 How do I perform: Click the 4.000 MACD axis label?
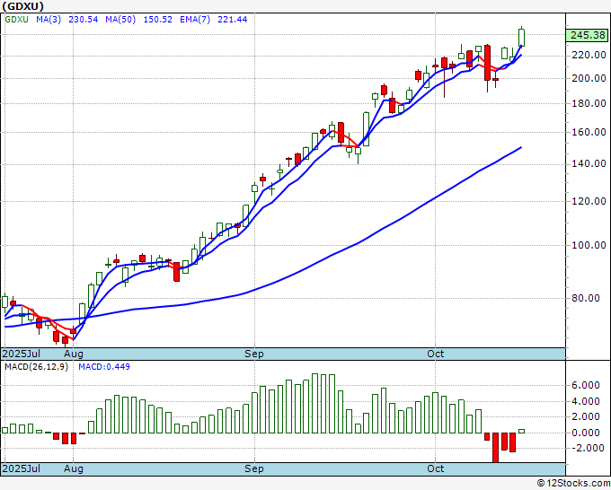coord(586,401)
